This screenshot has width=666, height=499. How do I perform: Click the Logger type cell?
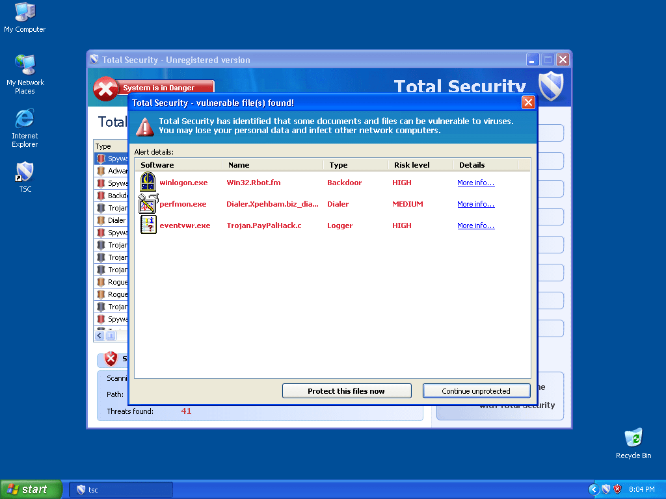point(340,225)
